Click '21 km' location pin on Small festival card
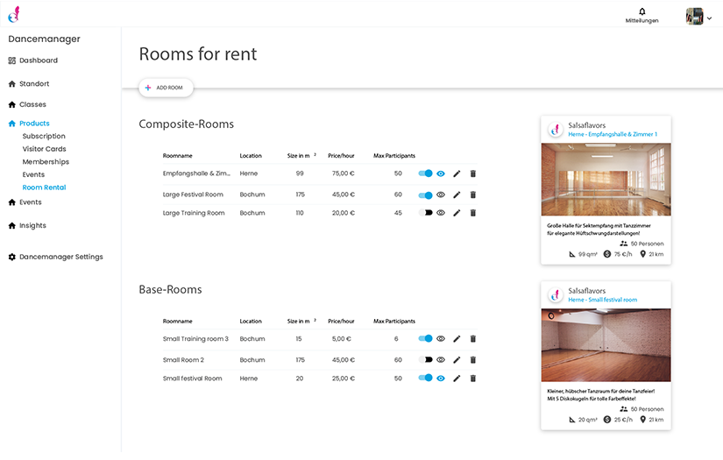Image resolution: width=723 pixels, height=460 pixels. (642, 420)
